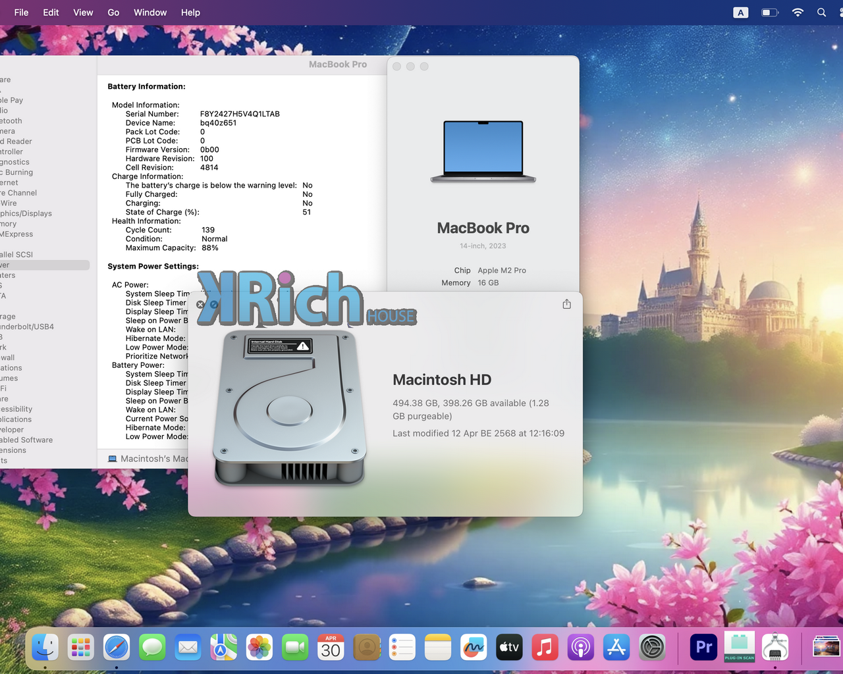Click the 'Macintosh HD' title text
The height and width of the screenshot is (674, 843).
(x=442, y=380)
